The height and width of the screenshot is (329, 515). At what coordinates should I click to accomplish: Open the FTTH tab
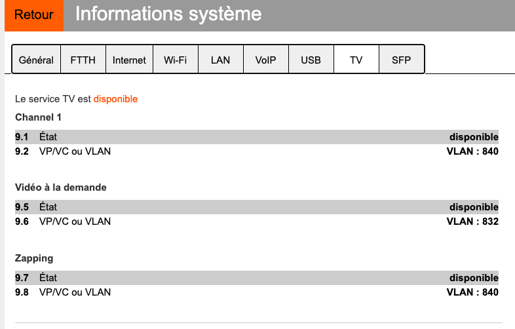pyautogui.click(x=83, y=60)
